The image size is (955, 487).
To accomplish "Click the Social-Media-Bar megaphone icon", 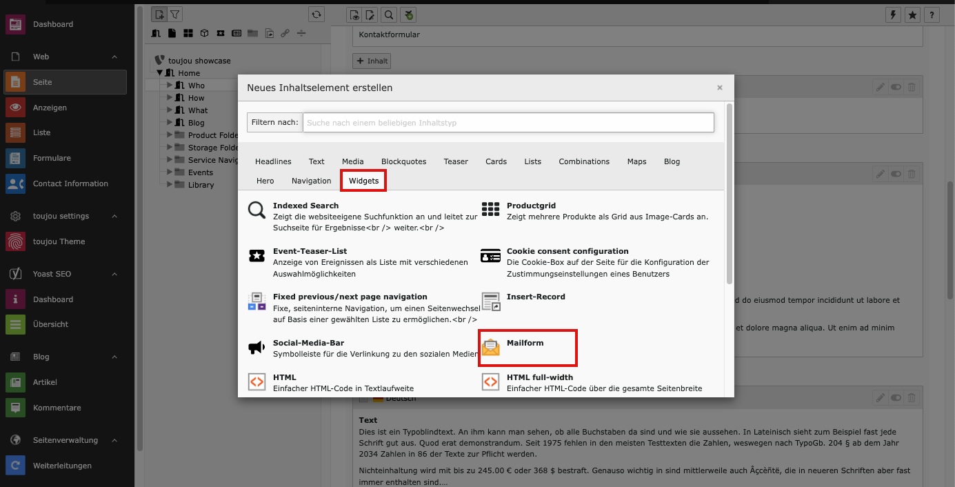I will [257, 348].
